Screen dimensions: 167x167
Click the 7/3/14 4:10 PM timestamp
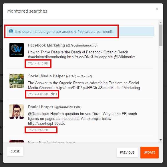click(38, 63)
